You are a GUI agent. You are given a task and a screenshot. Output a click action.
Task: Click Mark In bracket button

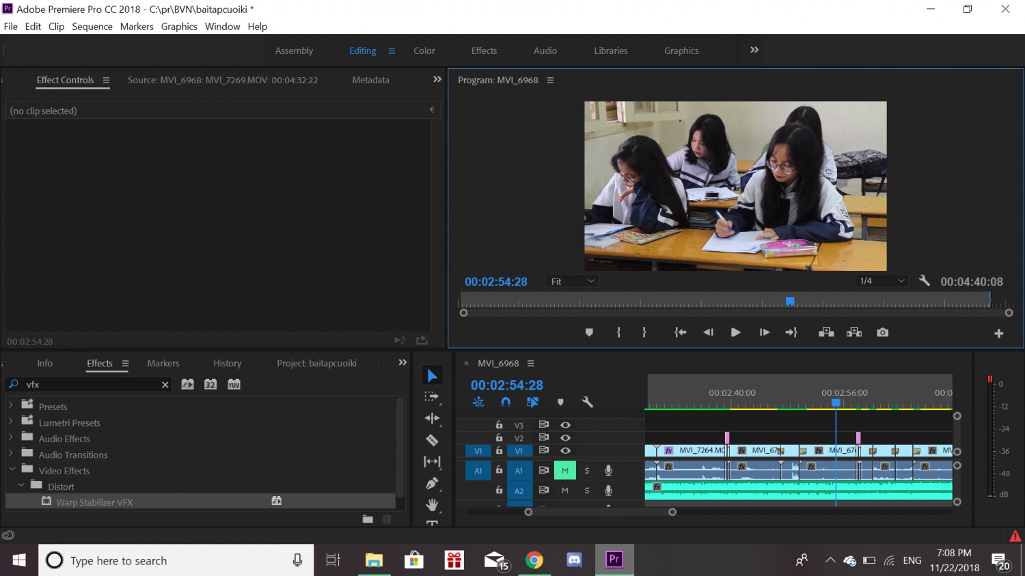[x=618, y=332]
